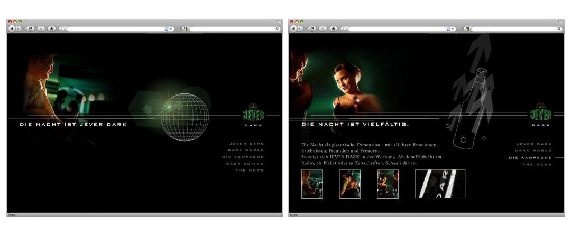Open the address history dropdown in left window

pyautogui.click(x=171, y=28)
